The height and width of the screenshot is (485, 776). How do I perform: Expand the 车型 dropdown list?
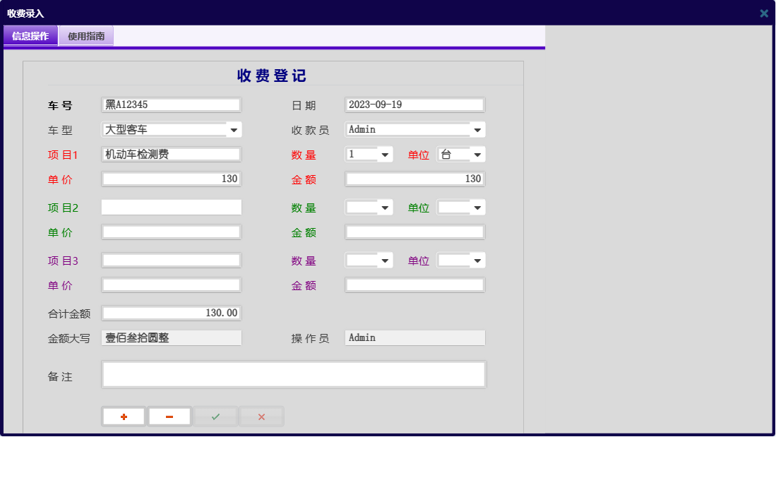[x=234, y=130]
